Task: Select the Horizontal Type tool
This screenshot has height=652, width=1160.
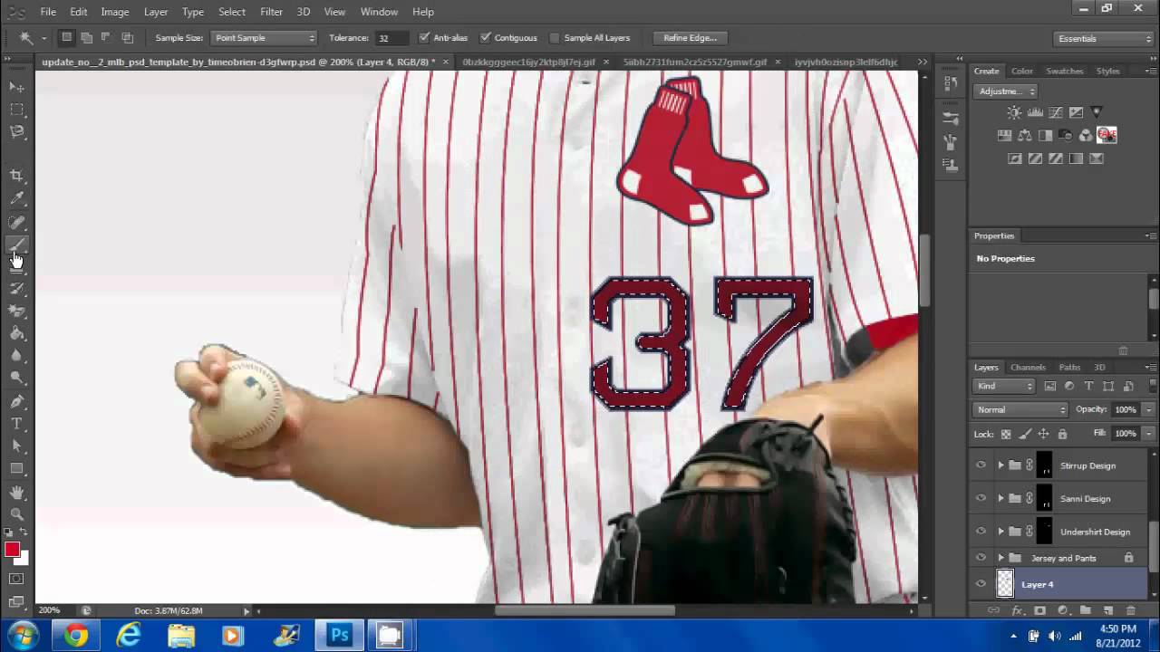Action: click(16, 424)
